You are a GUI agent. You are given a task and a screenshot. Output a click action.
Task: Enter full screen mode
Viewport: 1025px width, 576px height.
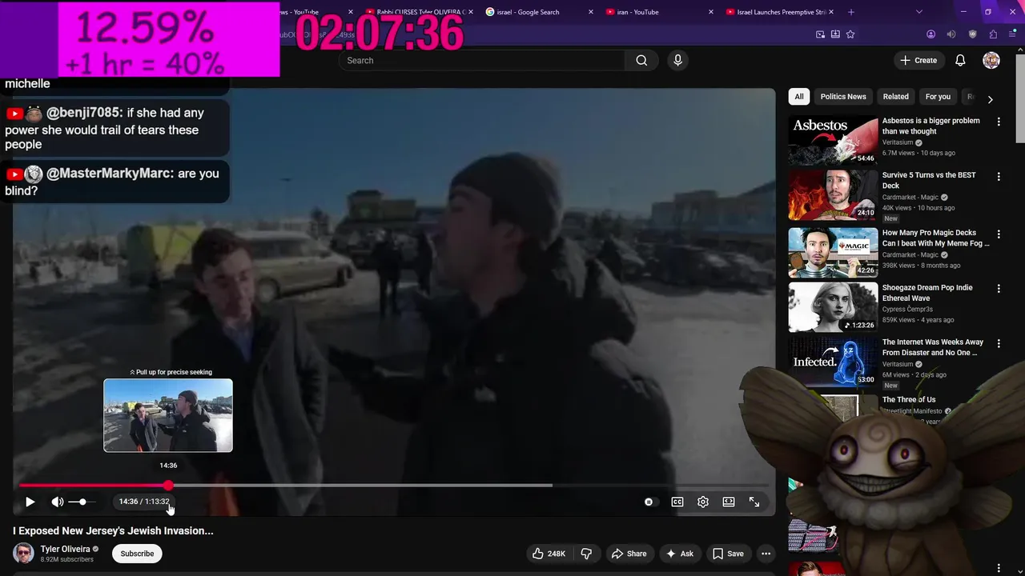[754, 502]
